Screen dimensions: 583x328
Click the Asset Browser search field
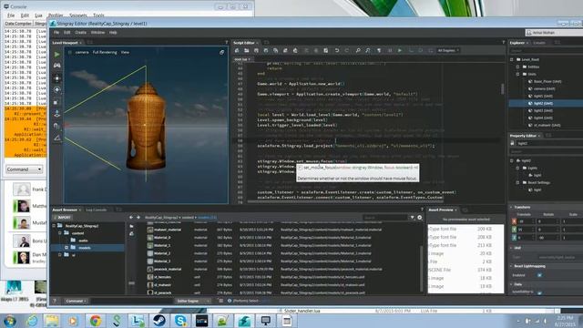point(384,217)
